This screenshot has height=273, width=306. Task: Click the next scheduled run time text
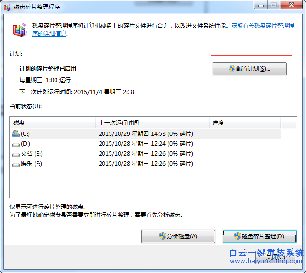[77, 92]
